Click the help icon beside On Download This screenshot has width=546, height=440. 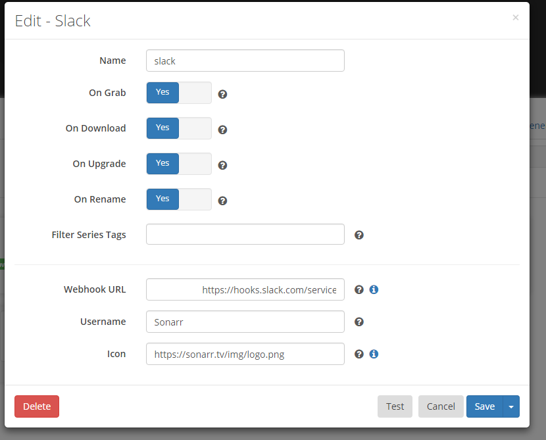[222, 130]
